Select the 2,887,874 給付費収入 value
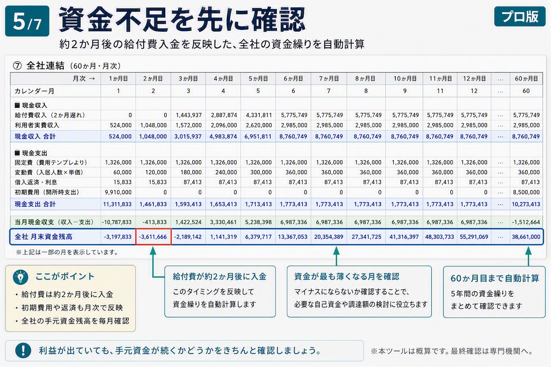The image size is (551, 367). coord(223,115)
